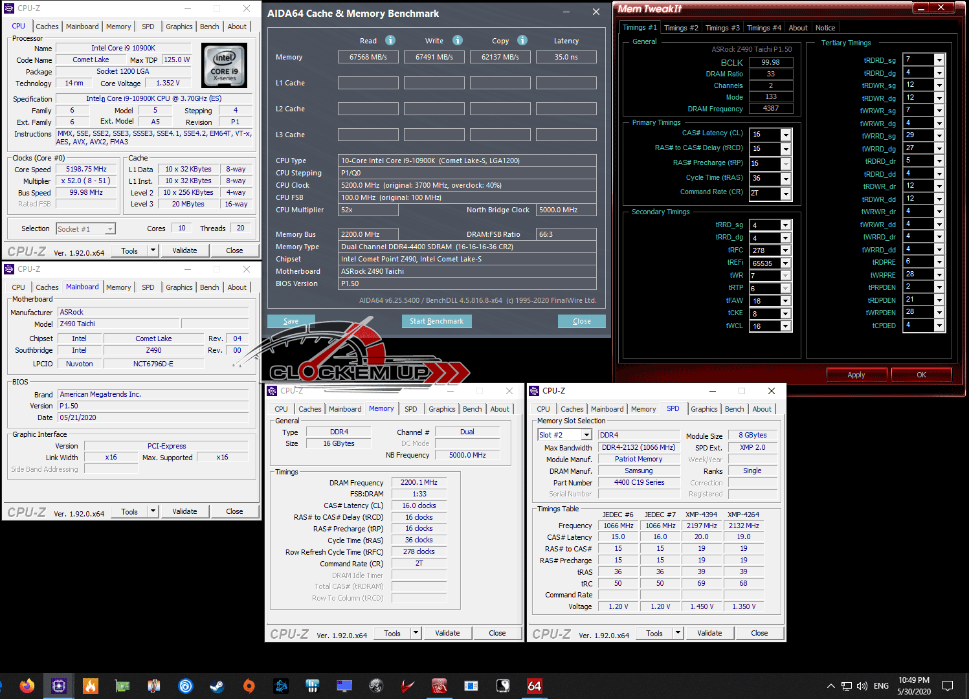Open Steam from the taskbar
The image size is (969, 699).
[x=217, y=685]
